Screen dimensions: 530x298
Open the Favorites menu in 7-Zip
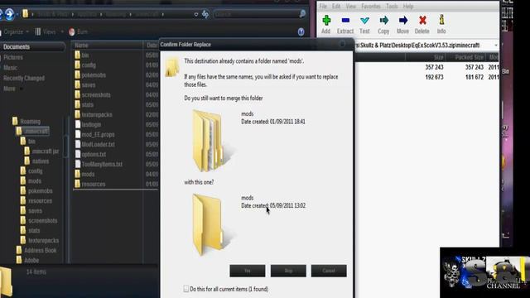click(x=371, y=6)
